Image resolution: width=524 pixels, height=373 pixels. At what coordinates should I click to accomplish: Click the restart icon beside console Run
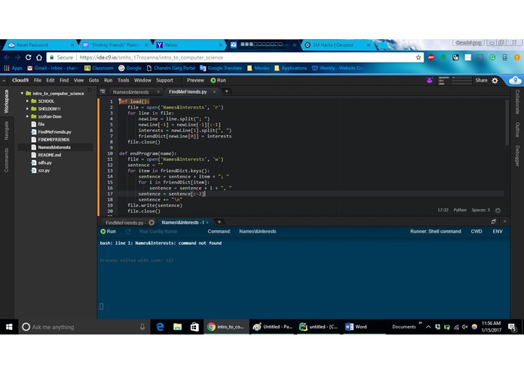128,232
